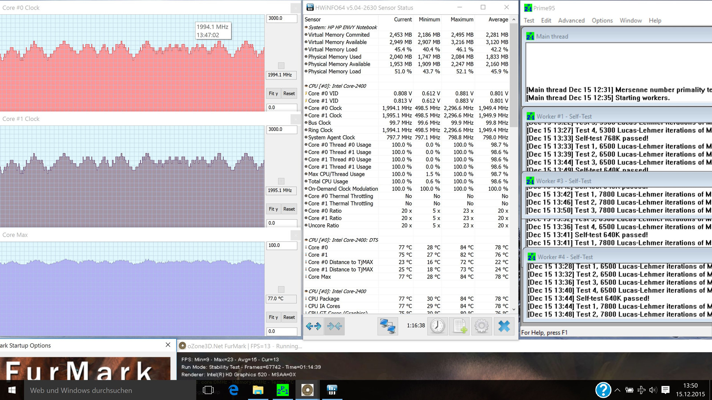
Task: Collapse the System: HP HP ENVY Notebook group
Action: (306, 27)
